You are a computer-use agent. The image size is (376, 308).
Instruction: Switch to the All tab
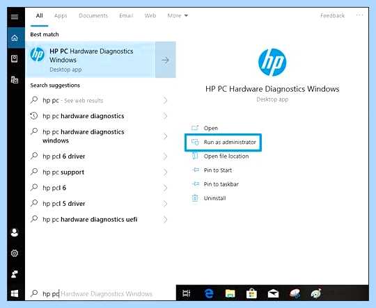click(39, 15)
